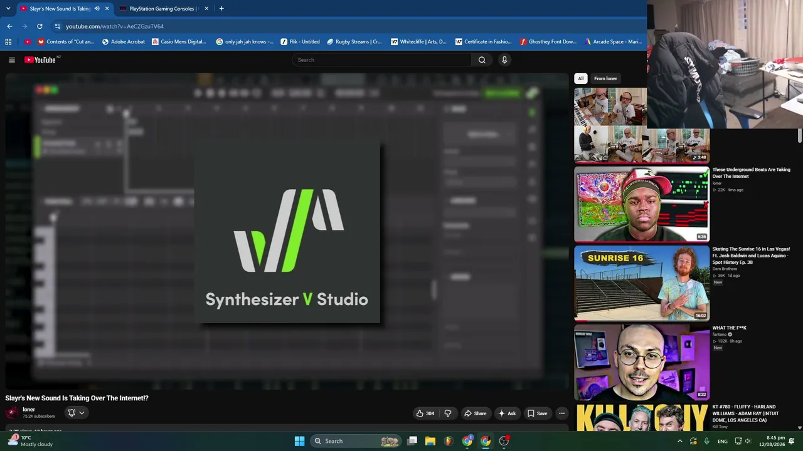This screenshot has height=451, width=803.
Task: Open the YouTube bookmark icon in bookmarks bar
Action: (27, 42)
